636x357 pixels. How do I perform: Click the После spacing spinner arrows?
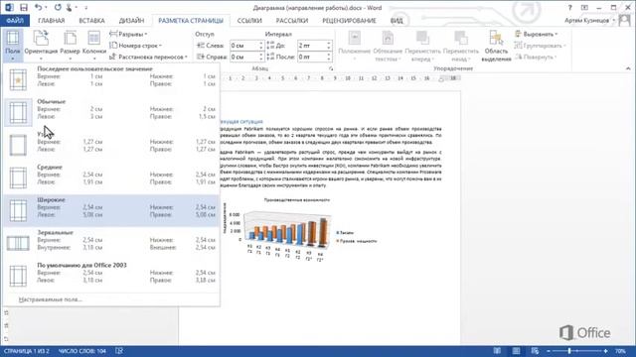point(329,57)
